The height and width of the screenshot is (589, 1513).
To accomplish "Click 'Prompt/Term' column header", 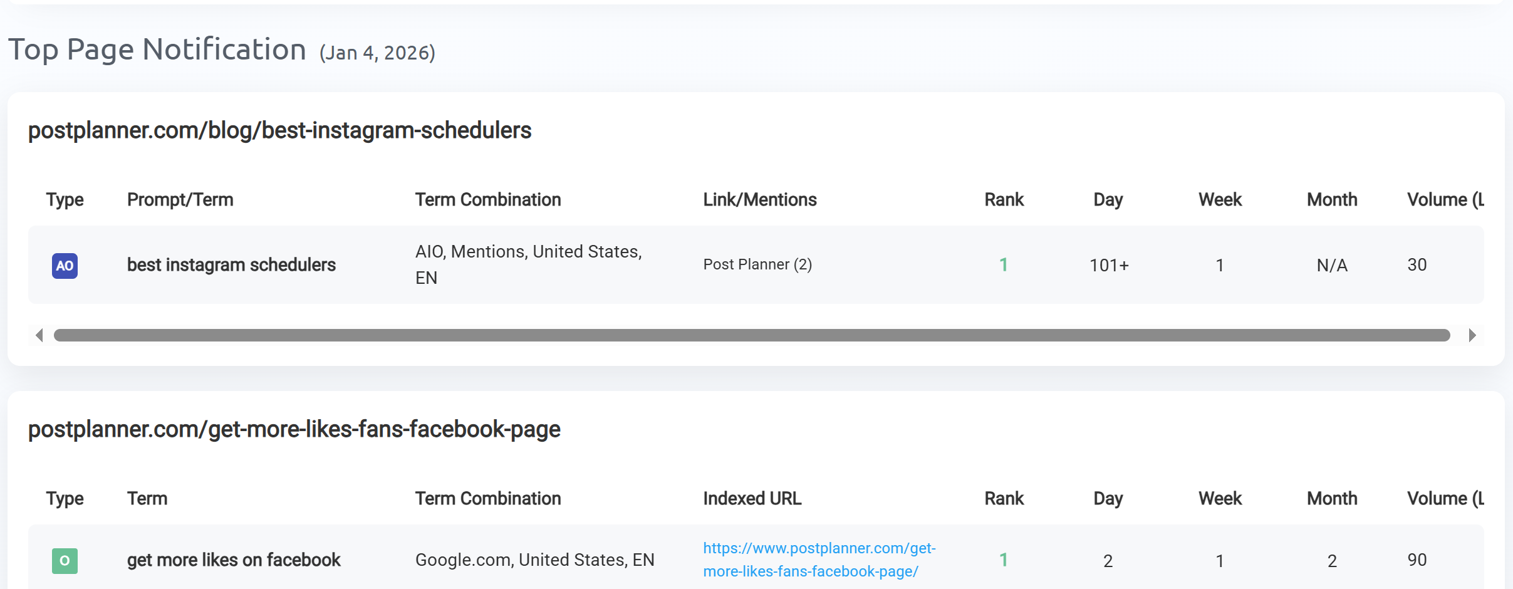I will [180, 199].
